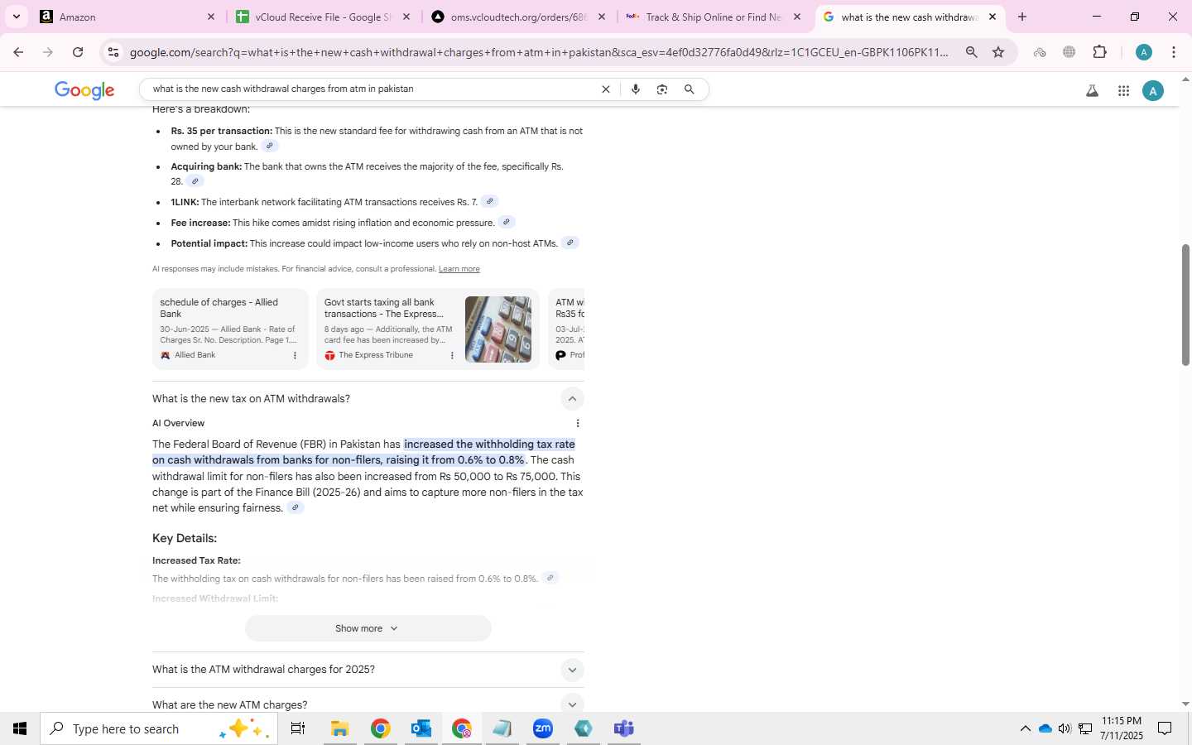
Task: Open a new browser tab
Action: [1022, 17]
